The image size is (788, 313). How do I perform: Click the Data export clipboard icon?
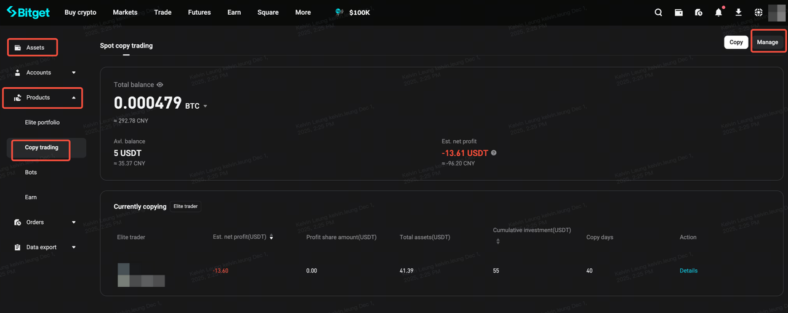pos(18,247)
